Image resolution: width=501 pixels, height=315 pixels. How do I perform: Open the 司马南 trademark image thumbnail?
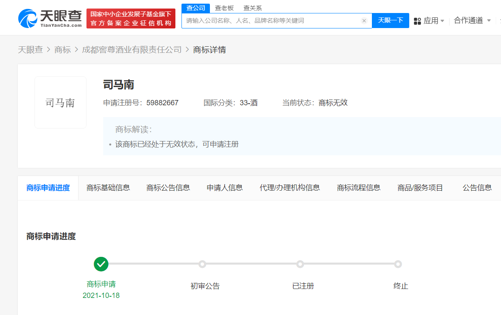(60, 102)
